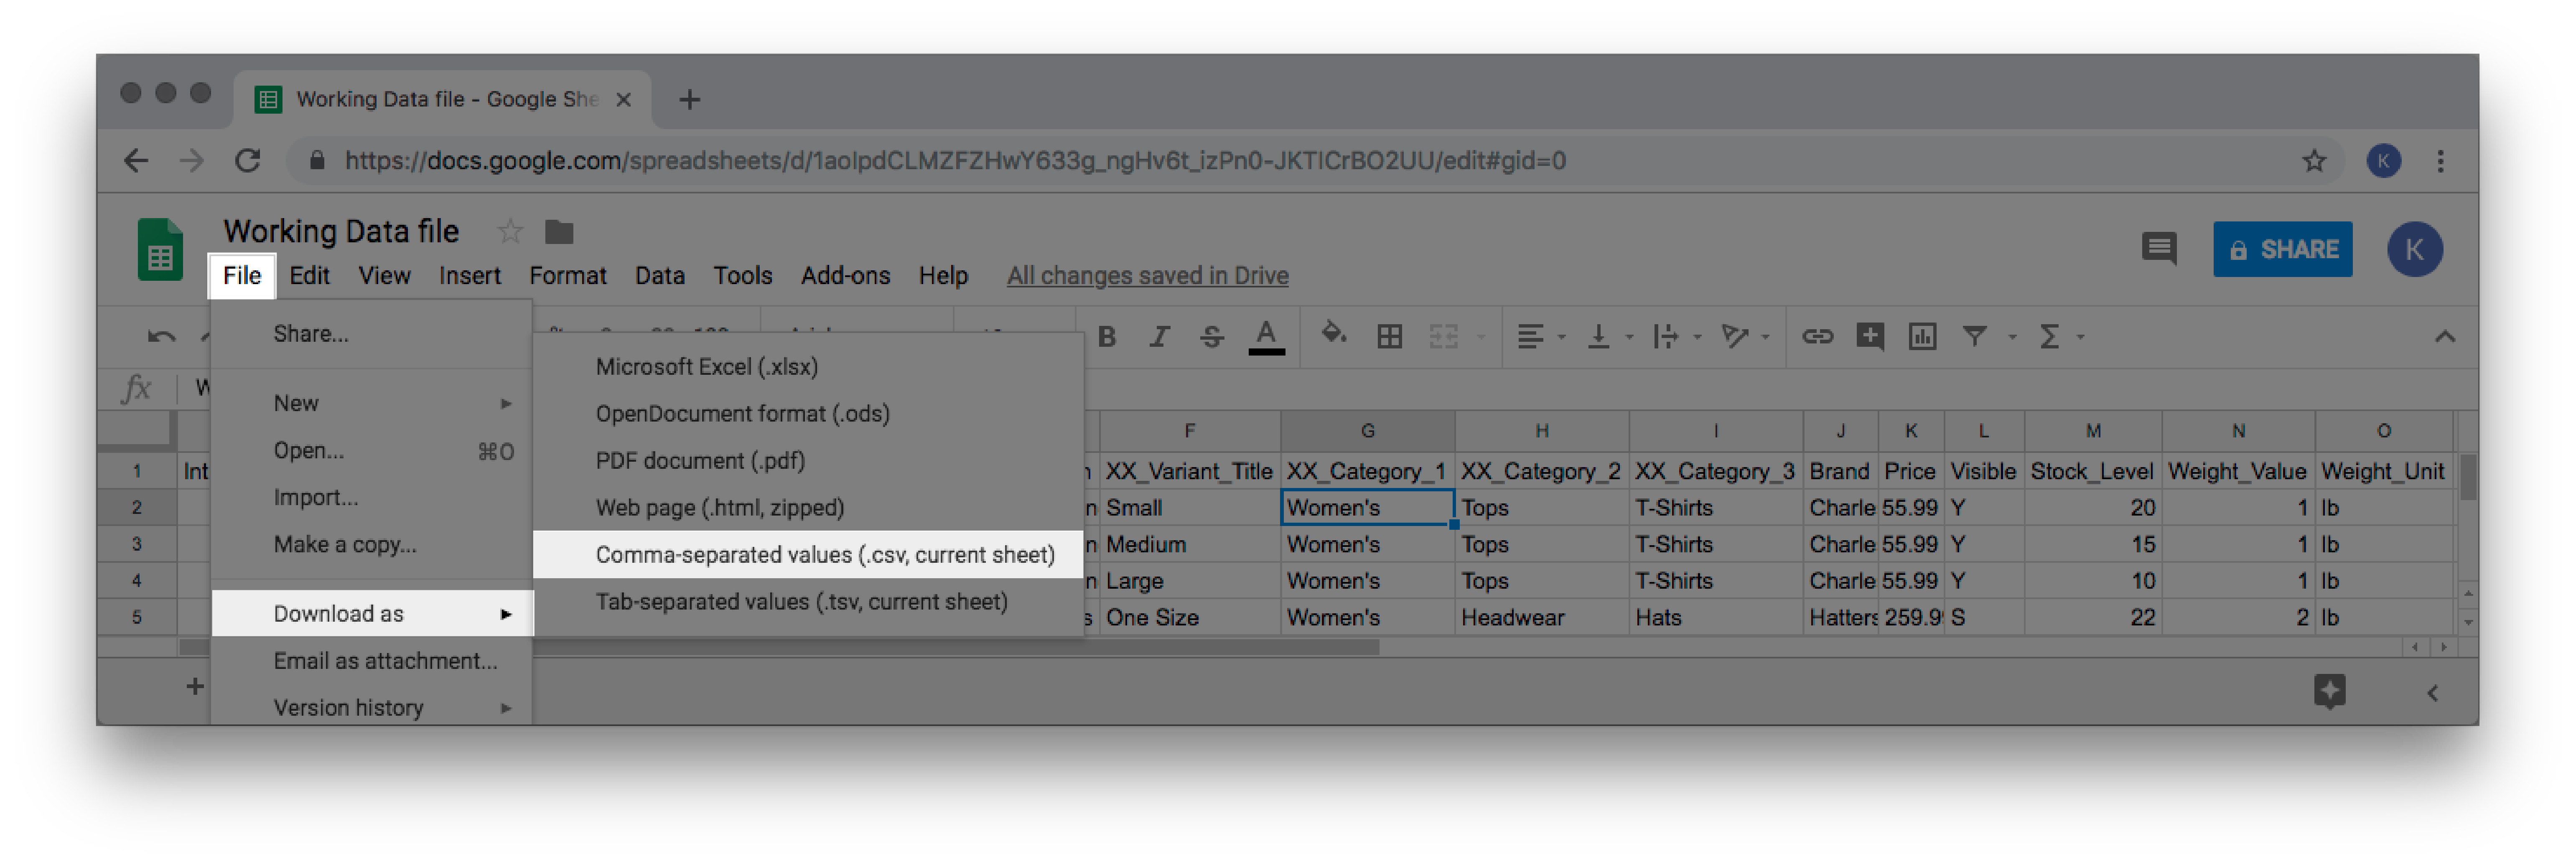Download as OpenDocument format (.ods)
The height and width of the screenshot is (864, 2576).
point(808,414)
